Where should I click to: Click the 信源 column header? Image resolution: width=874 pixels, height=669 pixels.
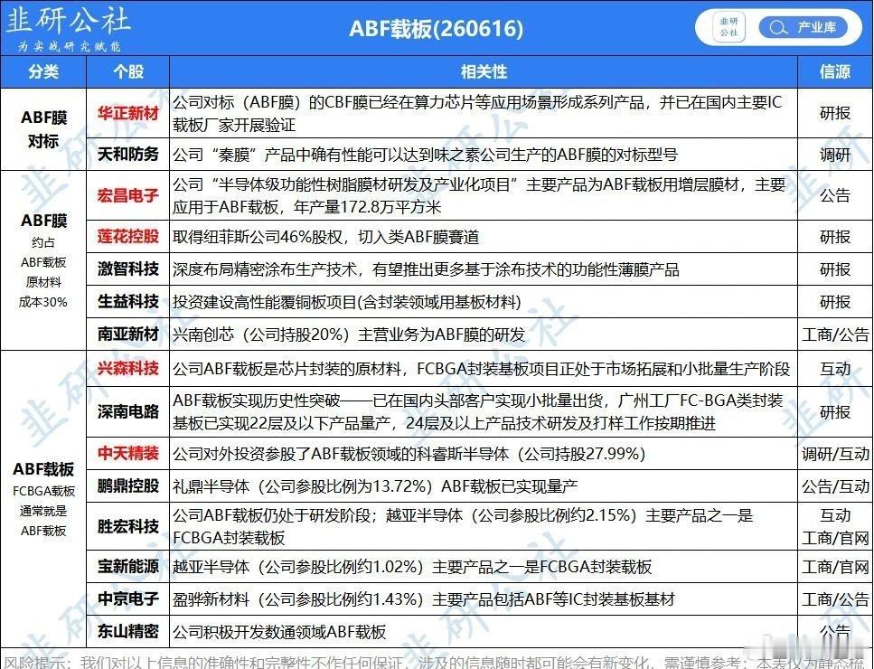[835, 72]
